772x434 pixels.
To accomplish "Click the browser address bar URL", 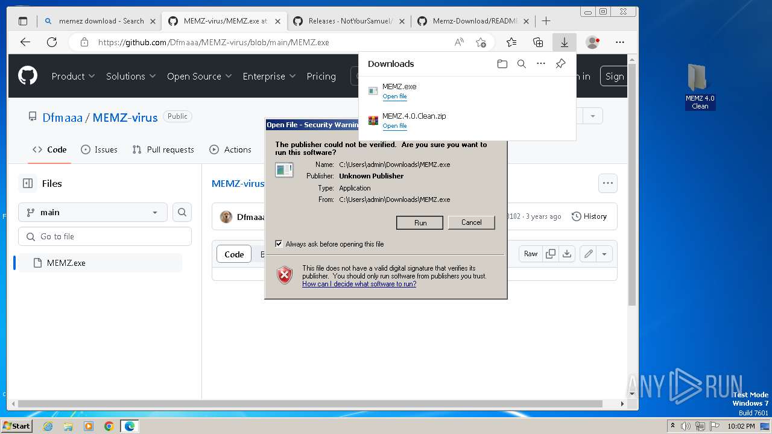I will 214,42.
